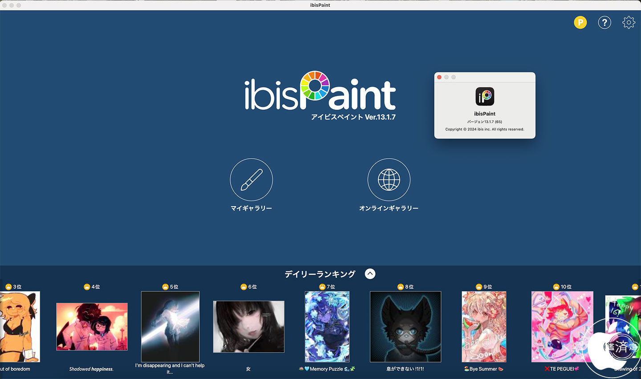
Task: Open settings via the gear icon
Action: [x=629, y=22]
